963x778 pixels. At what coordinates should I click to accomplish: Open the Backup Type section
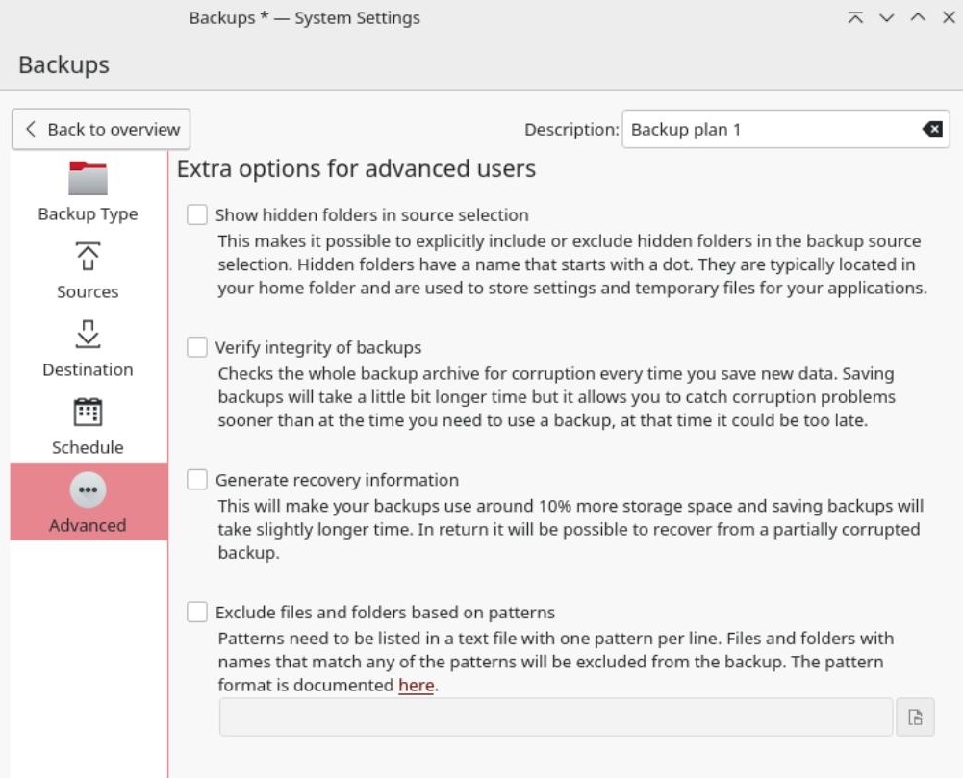coord(88,190)
